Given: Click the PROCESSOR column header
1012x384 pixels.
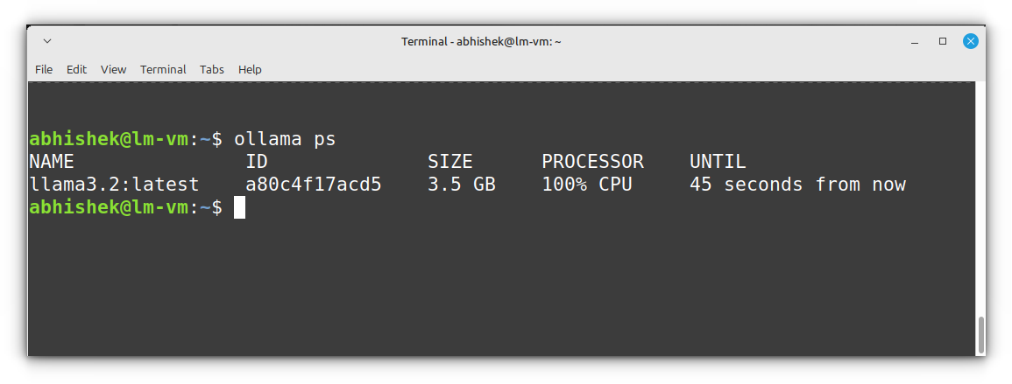Looking at the screenshot, I should click(592, 162).
